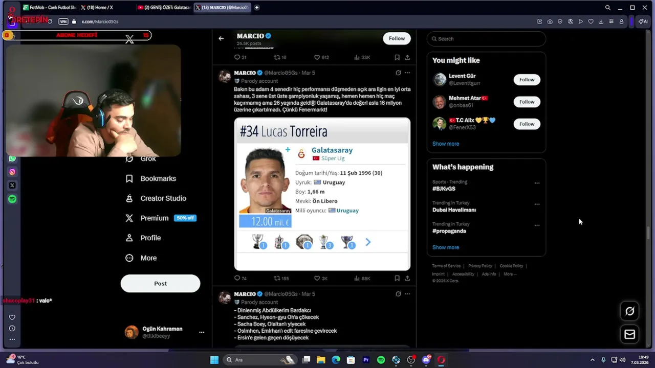Open the #BJKvGS trending topic
The image size is (655, 368).
coord(444,189)
